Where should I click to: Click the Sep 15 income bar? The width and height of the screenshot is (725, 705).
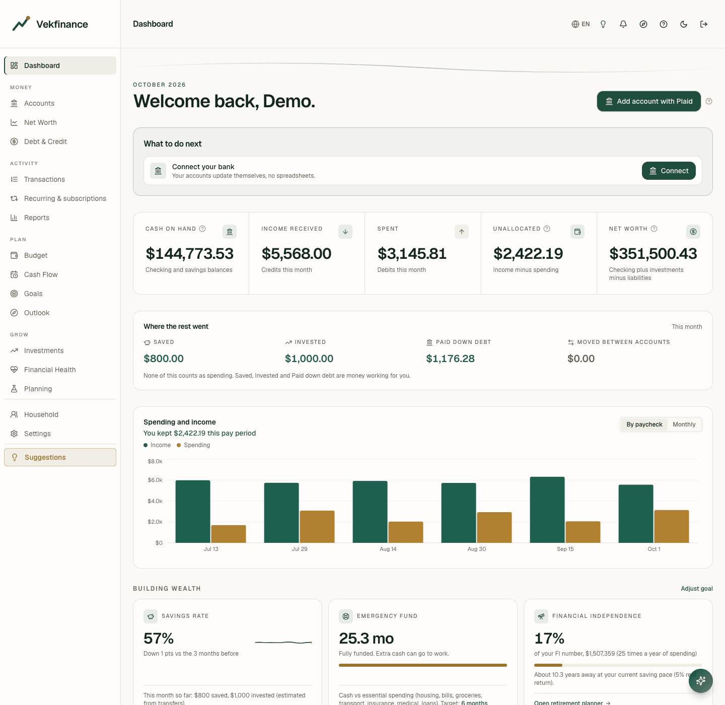pos(547,510)
